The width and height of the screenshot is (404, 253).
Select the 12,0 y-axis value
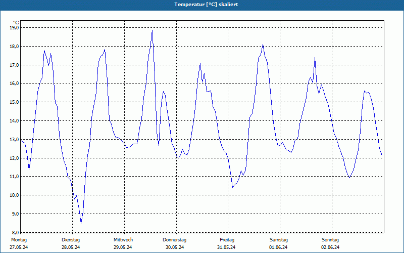(x=15, y=158)
